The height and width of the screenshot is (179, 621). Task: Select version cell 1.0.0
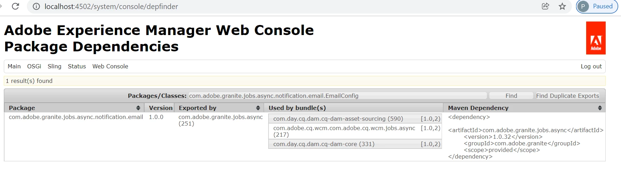click(x=156, y=117)
